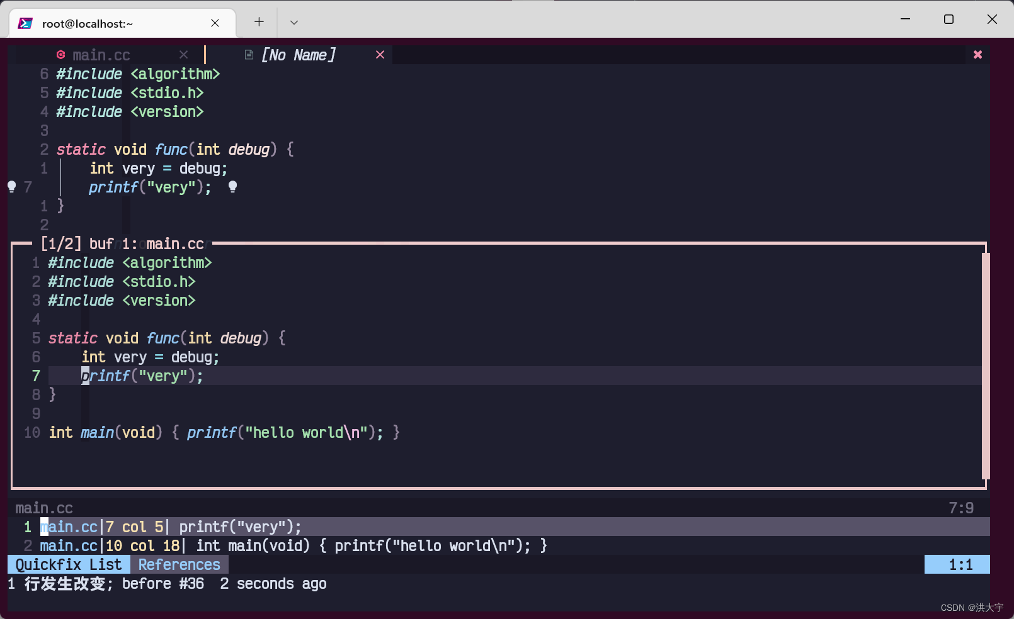The width and height of the screenshot is (1014, 619).
Task: Click the References label in the status line
Action: click(179, 564)
